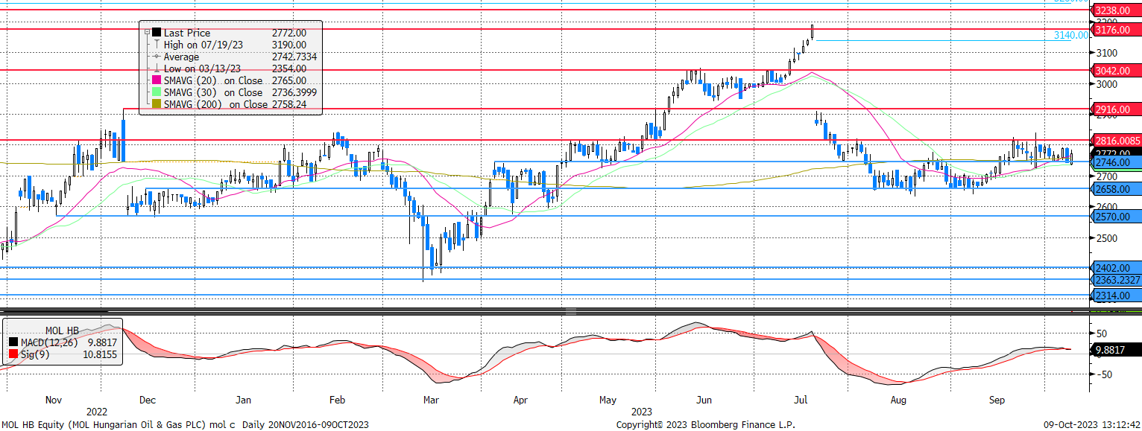Select the 2916.00 red price tag
Viewport: 1142px width, 431px height.
[x=1115, y=109]
